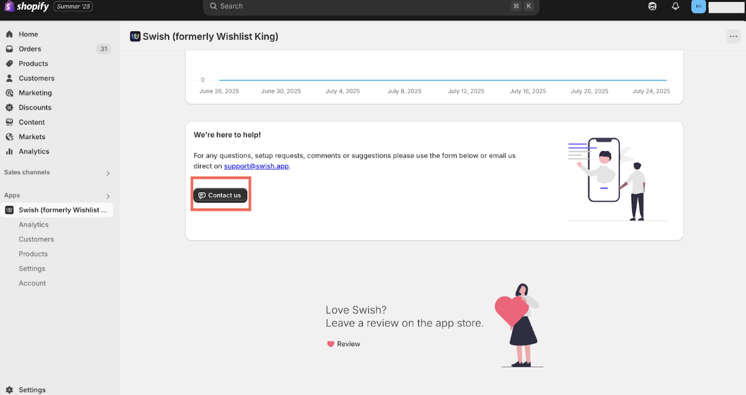Click the Analytics bar chart icon
This screenshot has width=746, height=395.
tap(9, 151)
